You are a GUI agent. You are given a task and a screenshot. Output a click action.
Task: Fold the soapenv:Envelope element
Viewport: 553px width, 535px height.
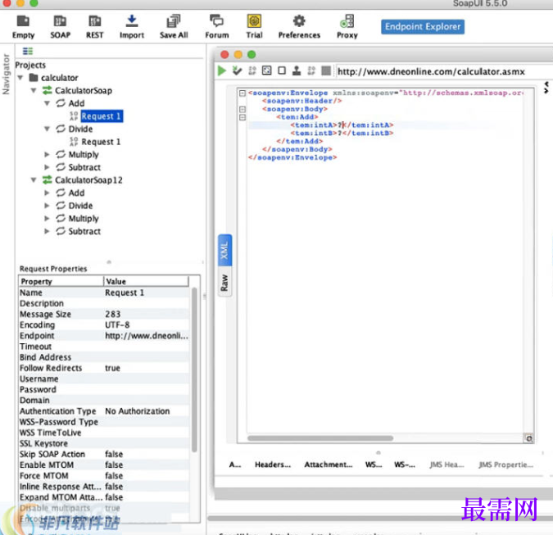click(x=243, y=93)
